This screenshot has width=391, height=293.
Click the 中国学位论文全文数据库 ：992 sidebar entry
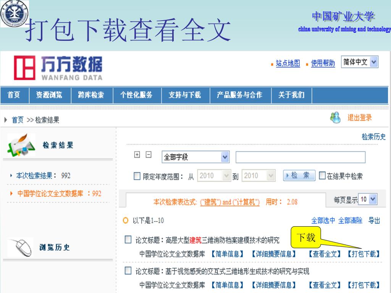(59, 193)
